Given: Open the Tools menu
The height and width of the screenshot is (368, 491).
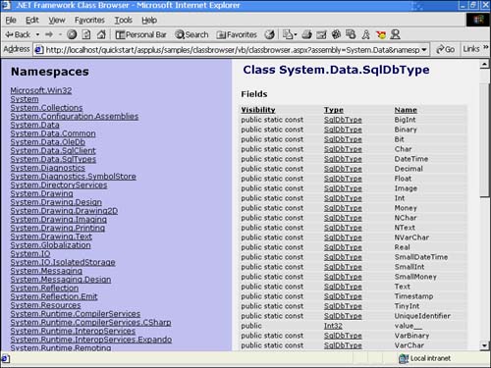Looking at the screenshot, I should (123, 21).
